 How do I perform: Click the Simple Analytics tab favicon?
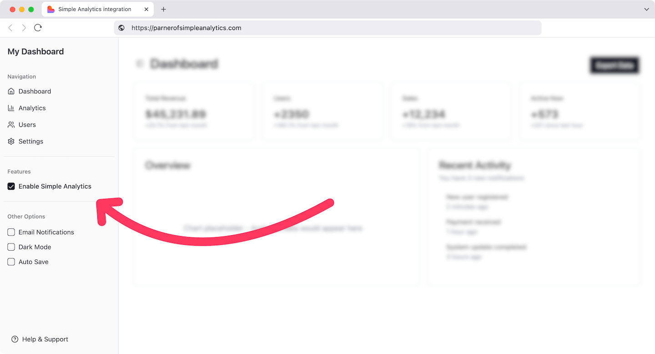pyautogui.click(x=51, y=9)
